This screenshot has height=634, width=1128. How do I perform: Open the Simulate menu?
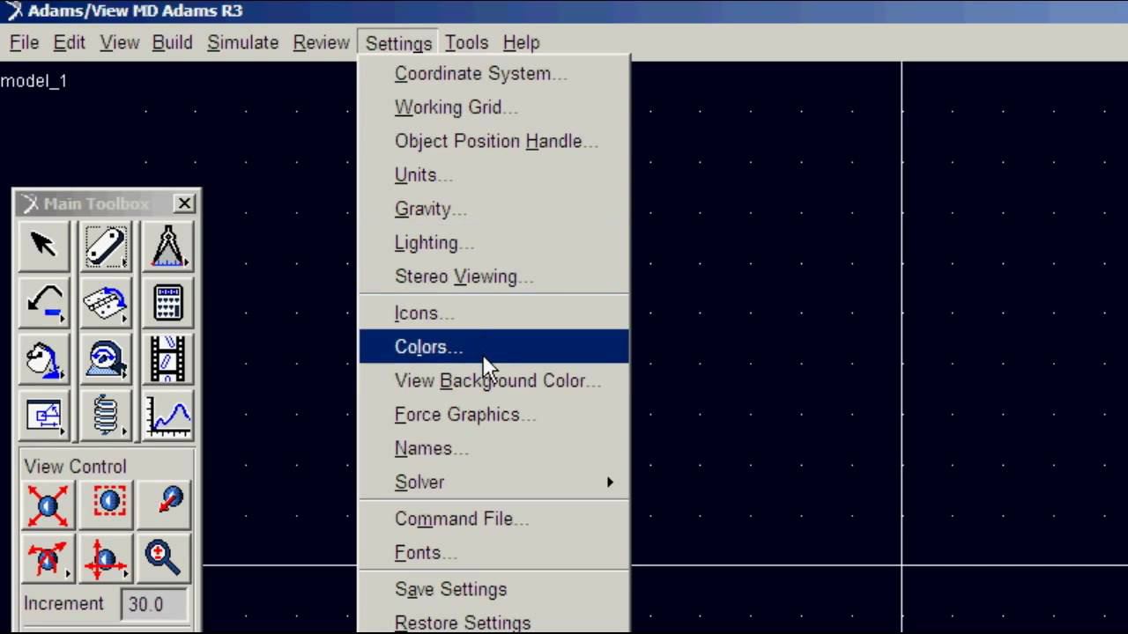242,42
